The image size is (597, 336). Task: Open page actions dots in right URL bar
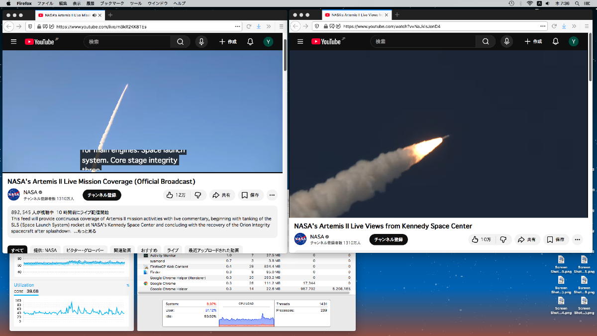[x=543, y=26]
